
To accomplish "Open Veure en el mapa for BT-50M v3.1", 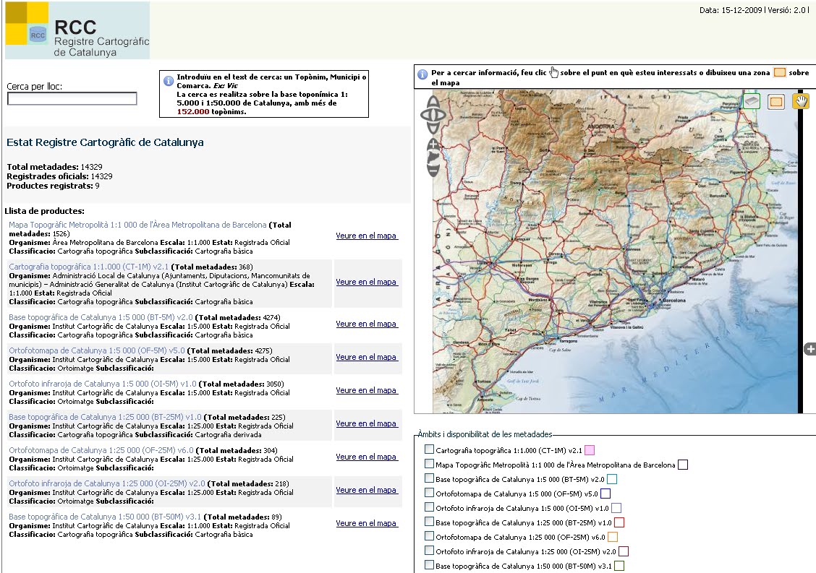I will coord(367,523).
